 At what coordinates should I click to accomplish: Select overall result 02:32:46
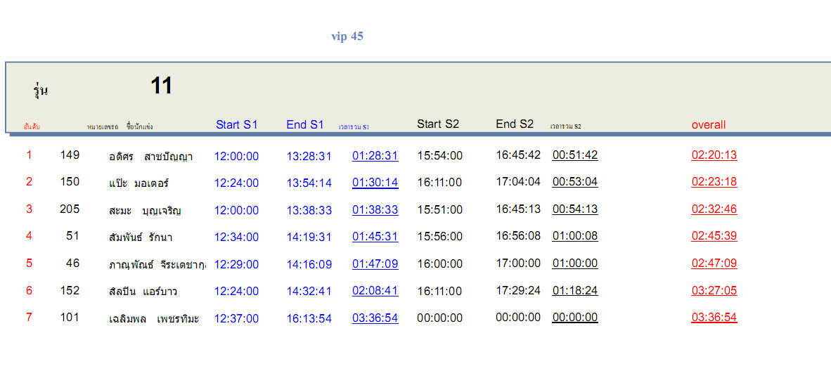pyautogui.click(x=714, y=209)
